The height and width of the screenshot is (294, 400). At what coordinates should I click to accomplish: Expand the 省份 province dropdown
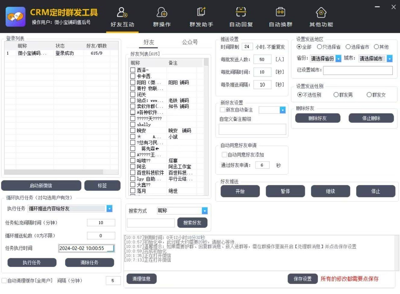pyautogui.click(x=338, y=58)
